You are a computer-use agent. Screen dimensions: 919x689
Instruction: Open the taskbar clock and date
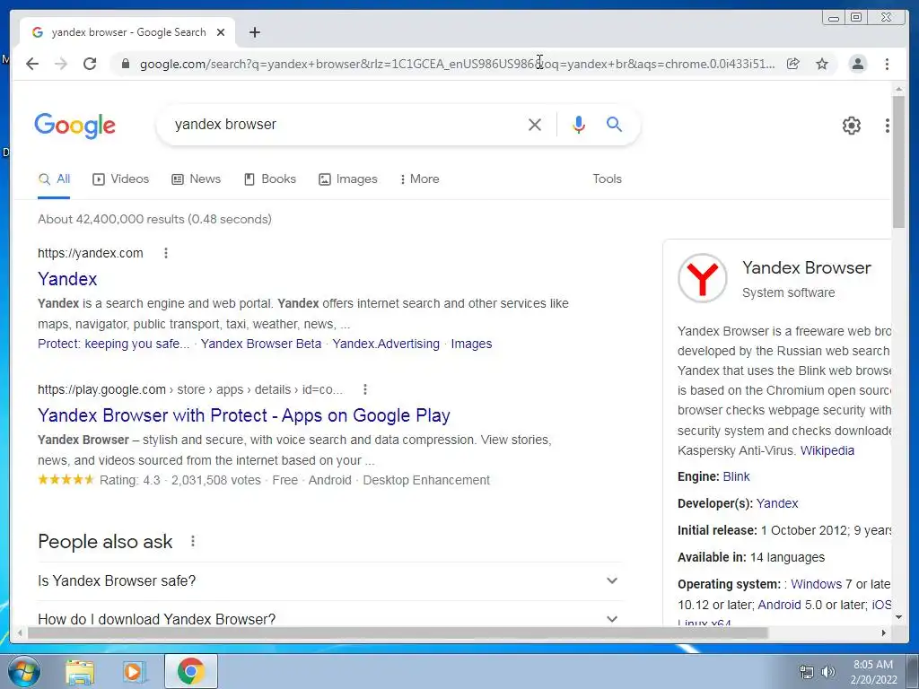click(873, 672)
